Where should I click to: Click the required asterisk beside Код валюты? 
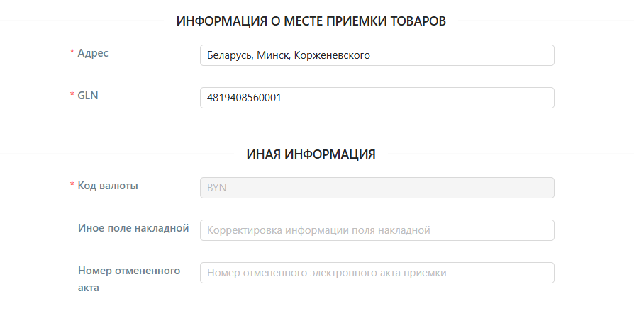[x=72, y=186]
